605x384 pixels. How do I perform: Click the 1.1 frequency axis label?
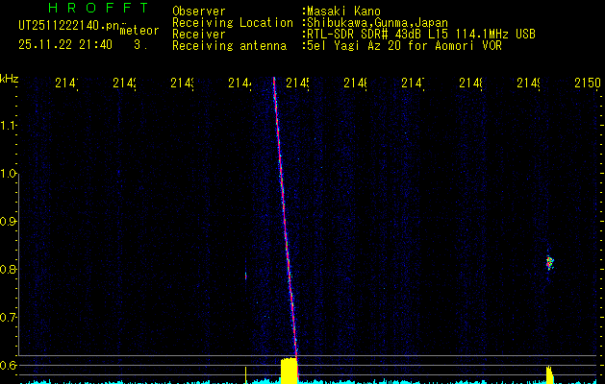coord(10,126)
